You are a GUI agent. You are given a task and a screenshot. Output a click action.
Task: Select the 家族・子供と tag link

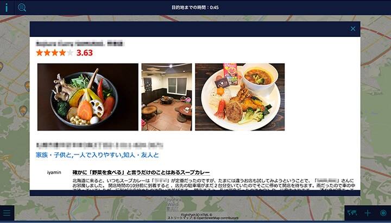54,155
